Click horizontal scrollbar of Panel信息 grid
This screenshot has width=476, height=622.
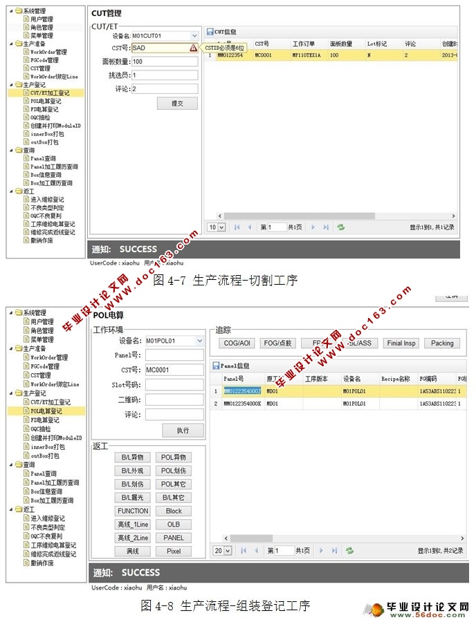[x=251, y=538]
